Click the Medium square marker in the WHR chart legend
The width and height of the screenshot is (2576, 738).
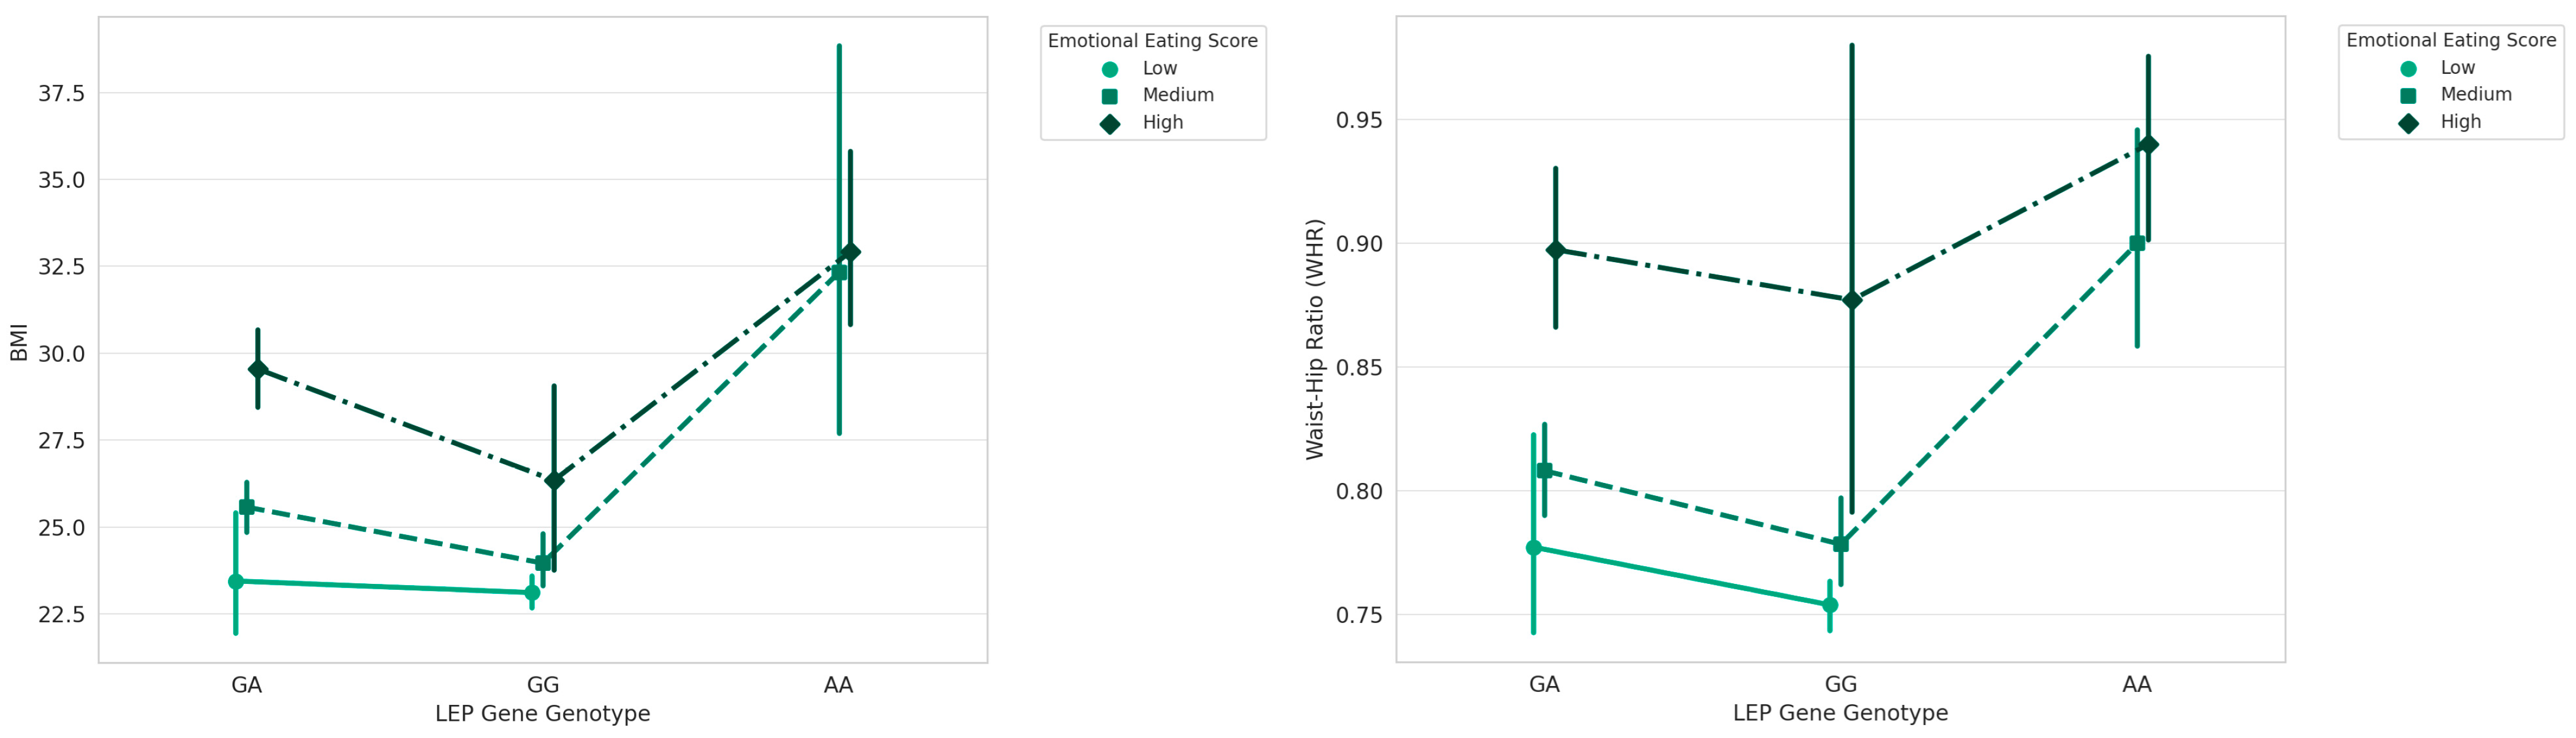[2408, 95]
